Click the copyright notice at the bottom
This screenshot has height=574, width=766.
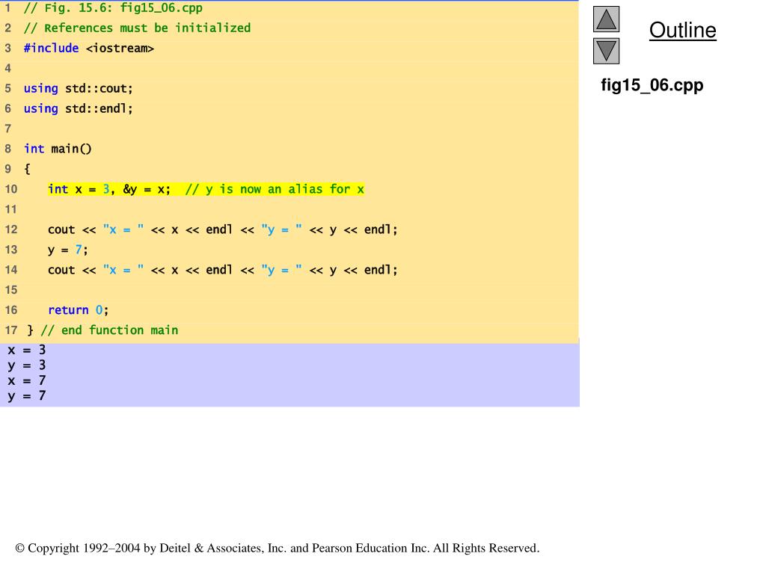277,548
